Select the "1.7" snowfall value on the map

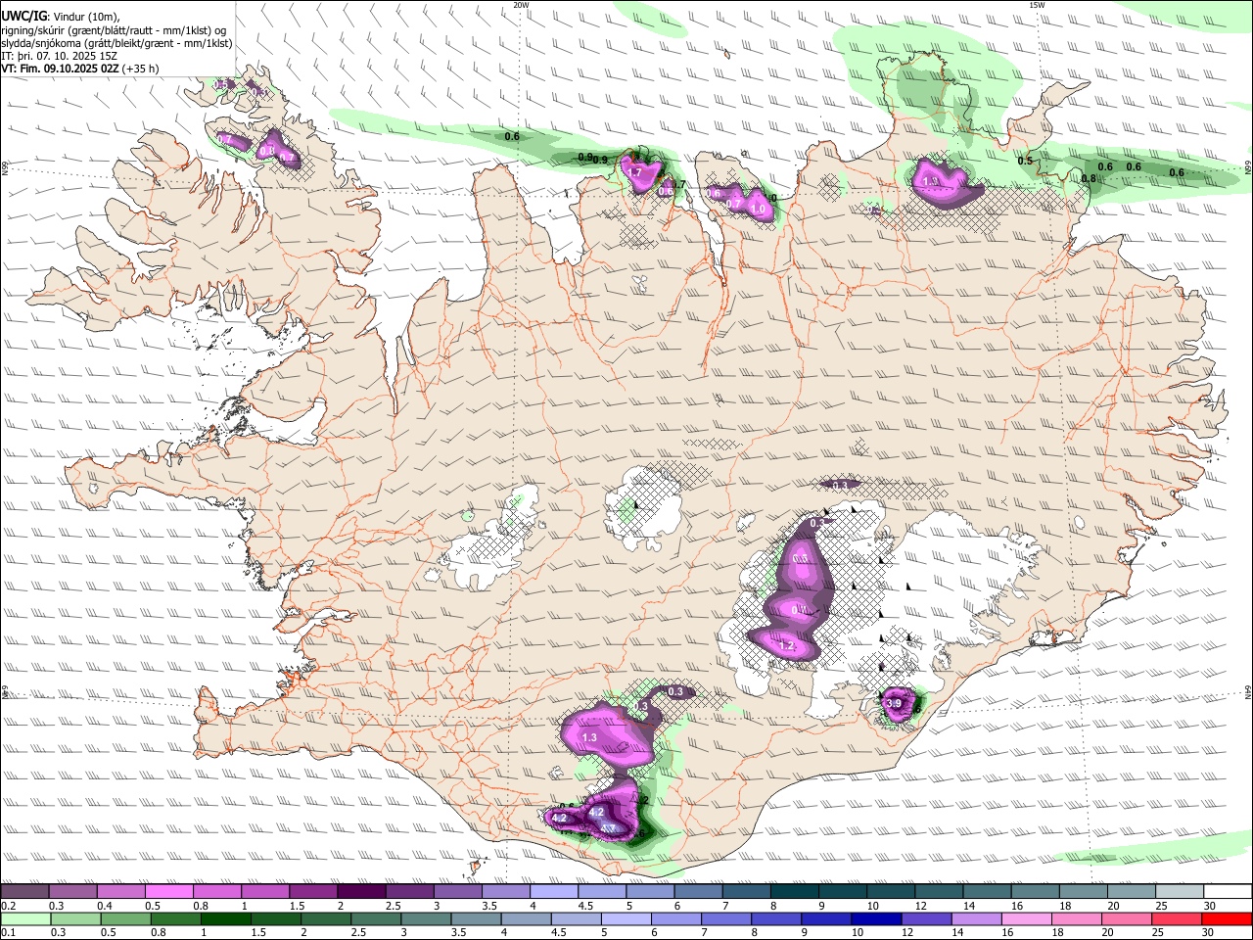[634, 172]
